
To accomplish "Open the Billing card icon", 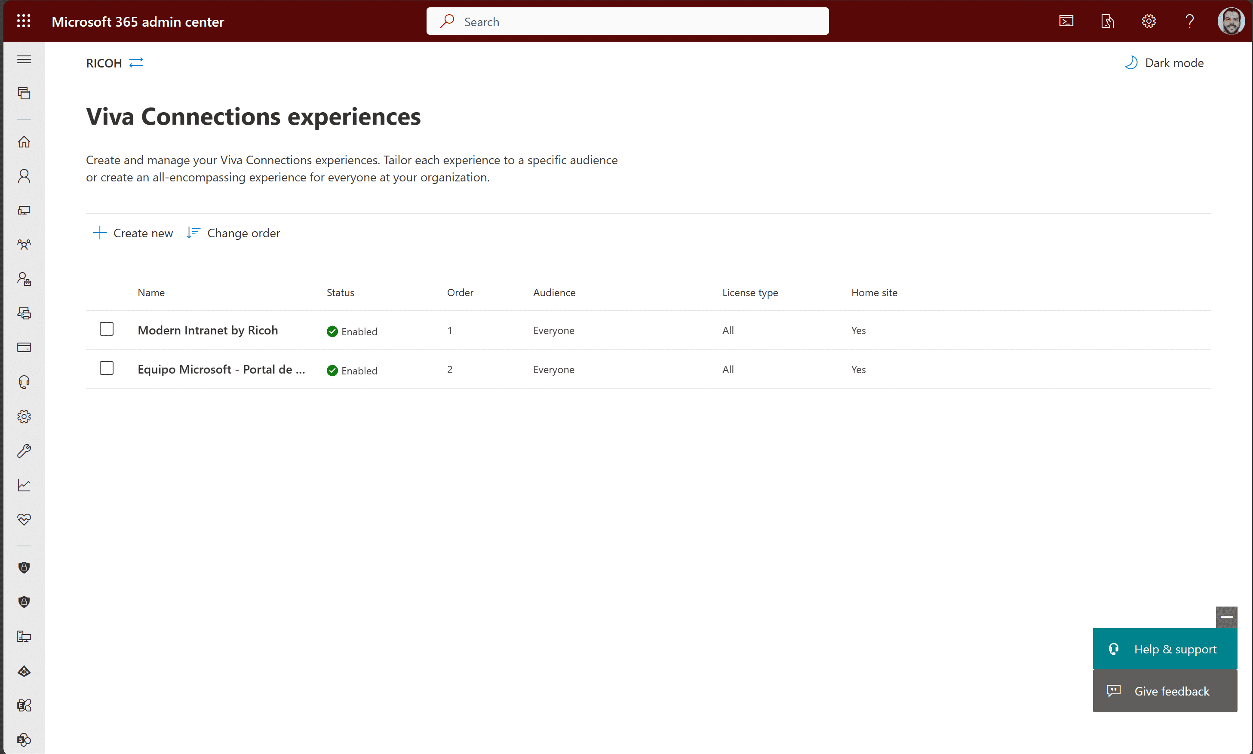I will tap(24, 347).
